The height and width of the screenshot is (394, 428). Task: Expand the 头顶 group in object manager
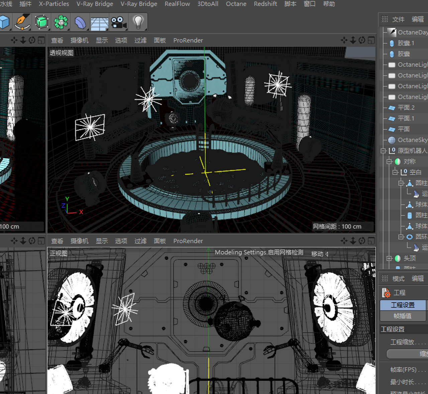[x=390, y=258]
